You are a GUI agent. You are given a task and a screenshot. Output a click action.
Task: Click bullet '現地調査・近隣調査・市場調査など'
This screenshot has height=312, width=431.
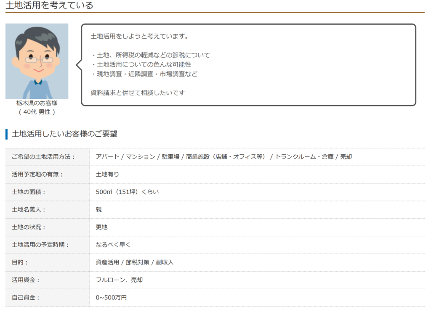click(x=144, y=74)
